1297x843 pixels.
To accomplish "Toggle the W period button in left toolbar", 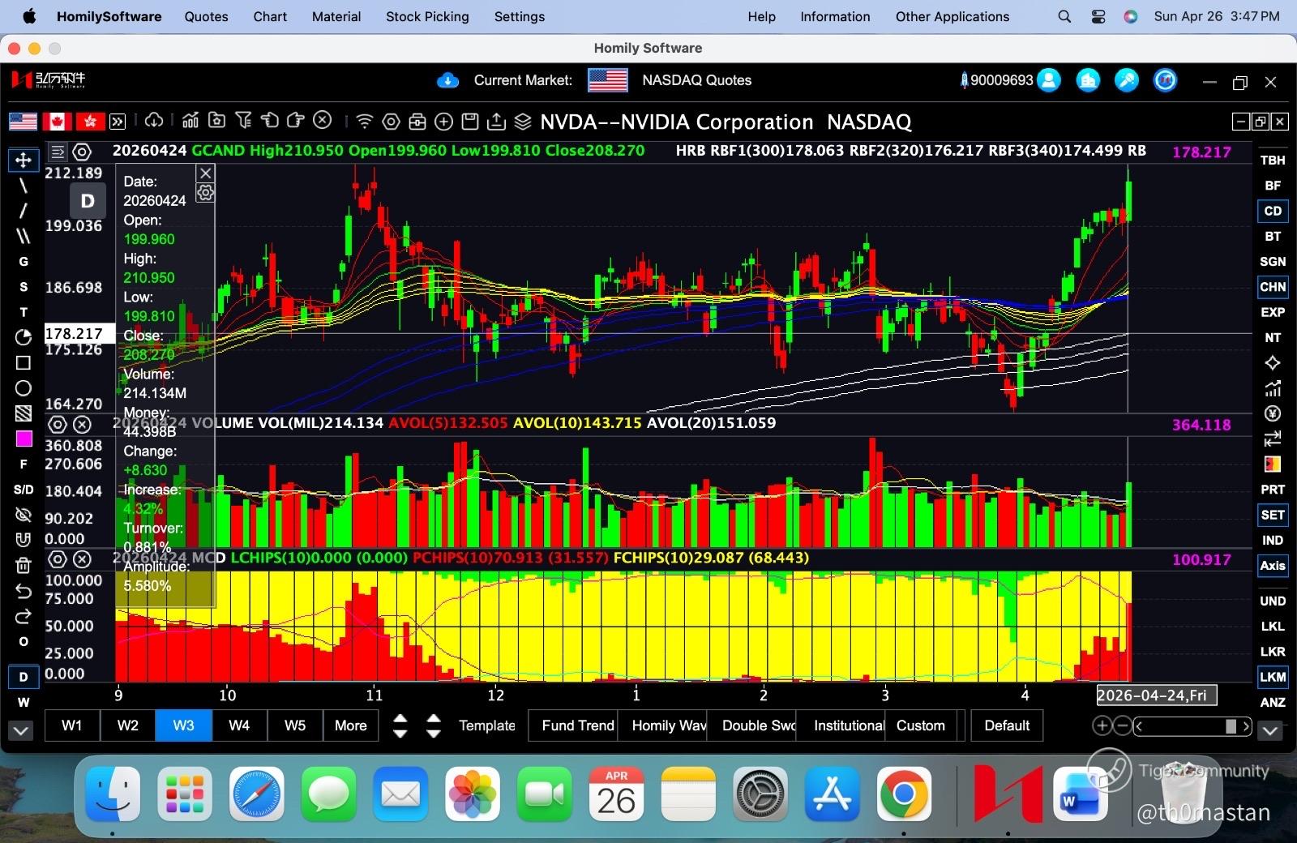I will coord(24,702).
